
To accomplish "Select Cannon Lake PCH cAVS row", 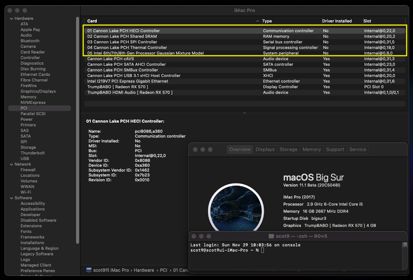I will point(245,59).
